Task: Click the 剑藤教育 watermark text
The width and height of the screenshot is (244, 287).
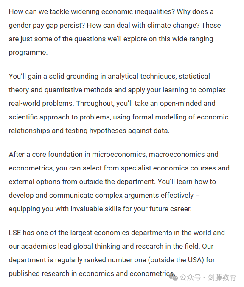Action: tap(222, 278)
